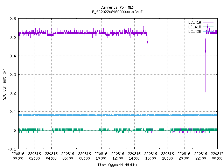Click the purple LCL41A legend line sample
The image size is (224, 168).
pos(208,22)
